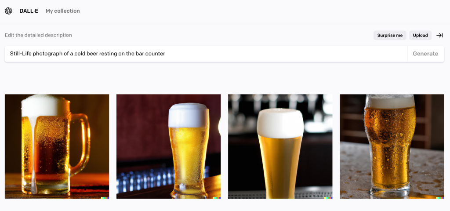Select the Upload button
This screenshot has height=211, width=450.
point(420,35)
